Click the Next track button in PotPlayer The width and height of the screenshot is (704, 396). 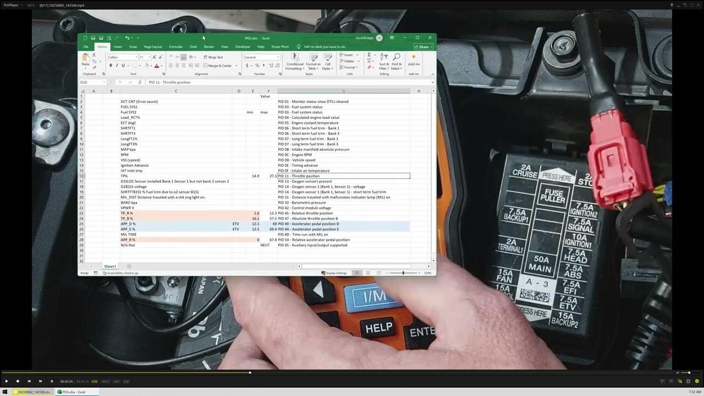click(40, 381)
